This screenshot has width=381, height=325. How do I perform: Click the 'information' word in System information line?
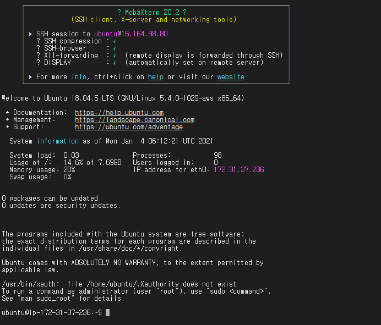pos(58,141)
